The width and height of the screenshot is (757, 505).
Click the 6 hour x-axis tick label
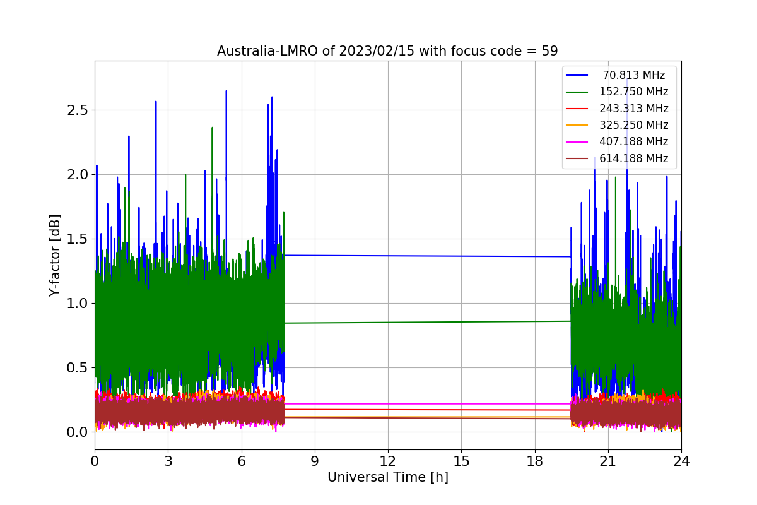pyautogui.click(x=241, y=461)
